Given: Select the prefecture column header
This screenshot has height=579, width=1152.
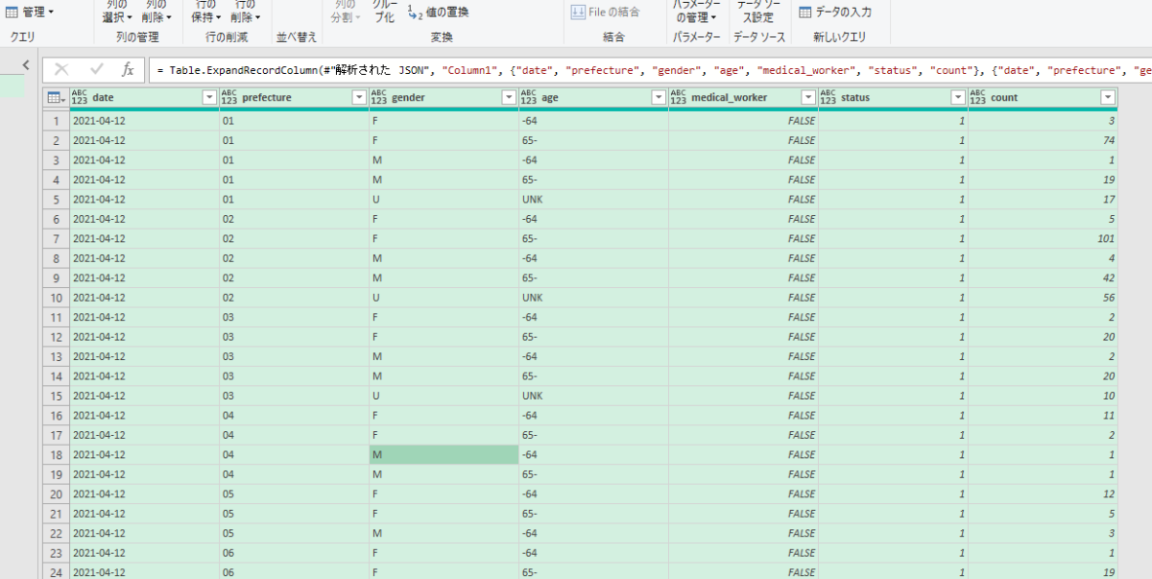Looking at the screenshot, I should 294,98.
